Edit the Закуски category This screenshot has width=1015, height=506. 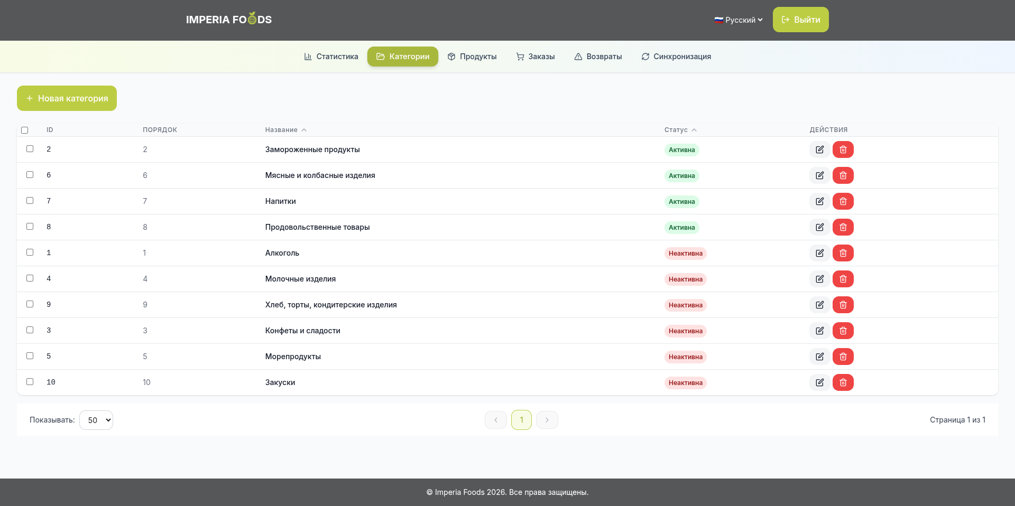819,382
